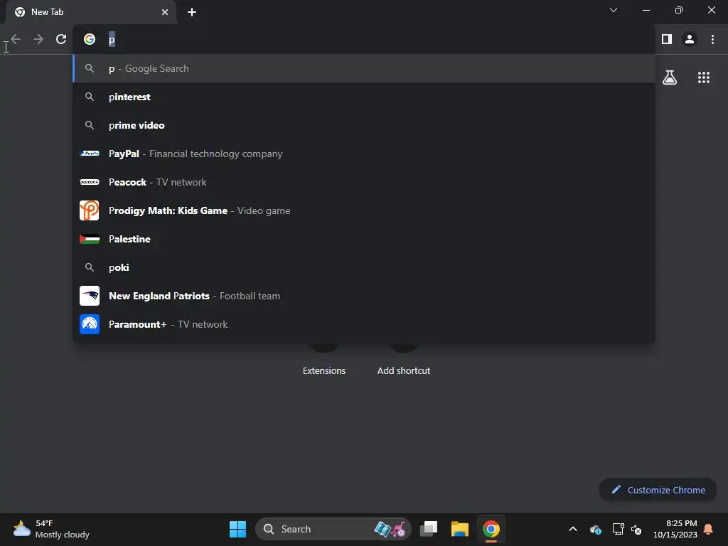Screen dimensions: 728x546
Task: Choose the poki search suggestion
Action: 364,267
